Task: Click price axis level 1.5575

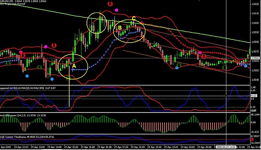Action: [x=256, y=52]
